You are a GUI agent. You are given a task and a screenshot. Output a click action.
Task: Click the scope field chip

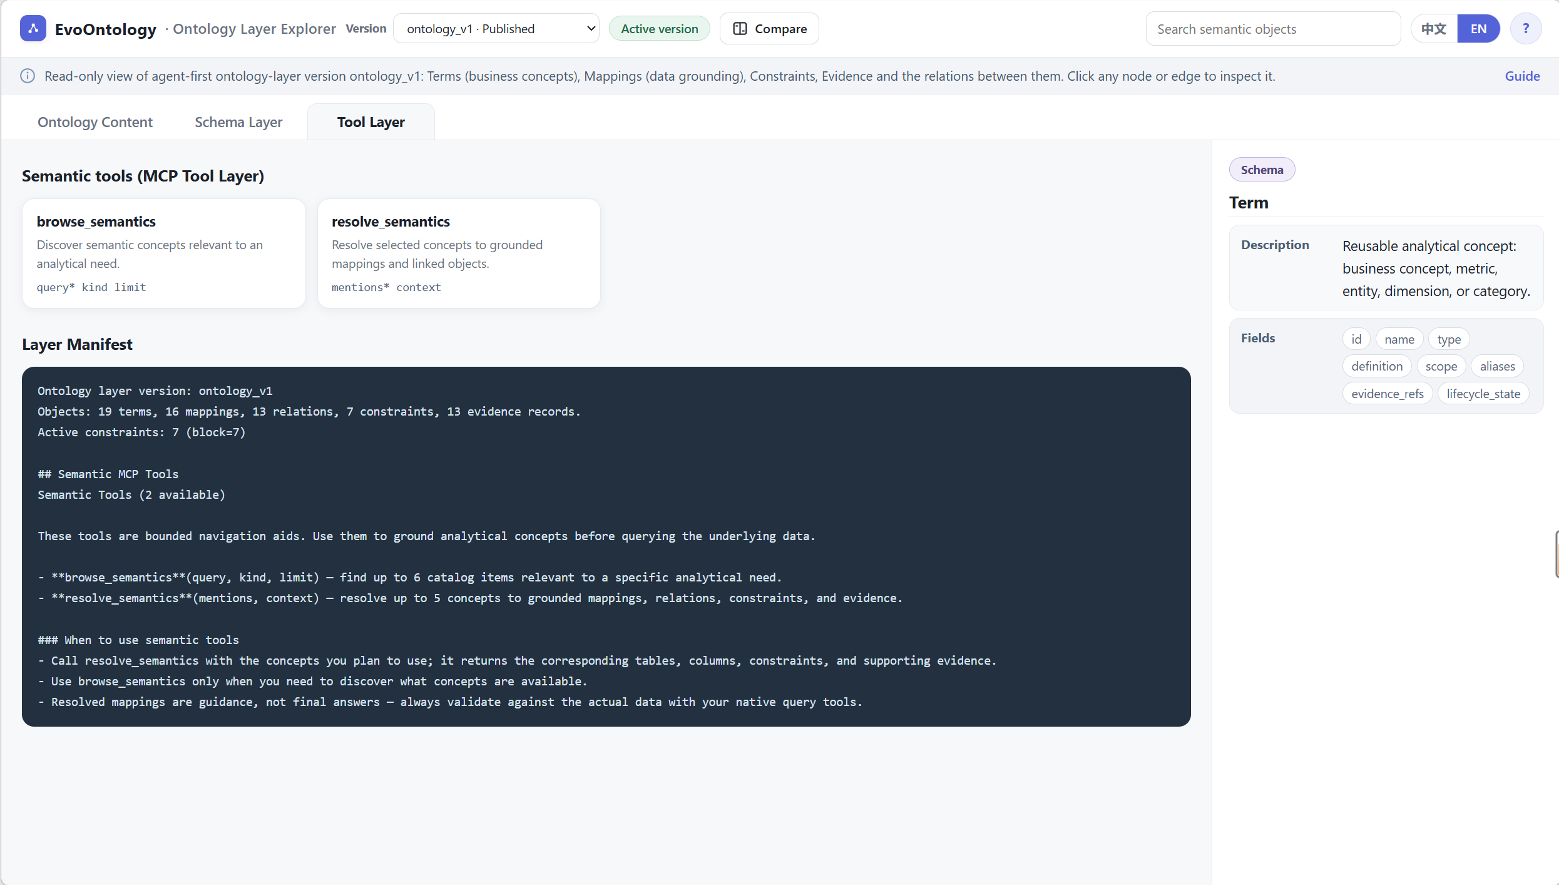(x=1441, y=366)
